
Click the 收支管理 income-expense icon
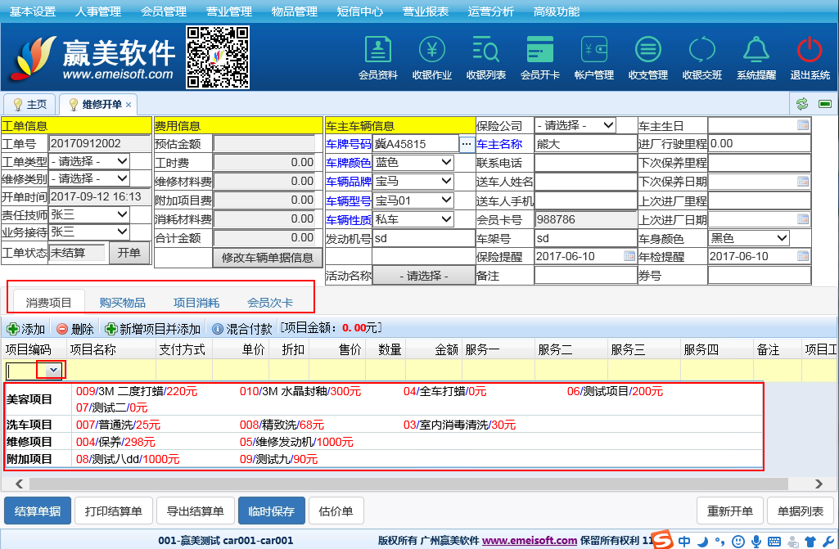pos(647,57)
